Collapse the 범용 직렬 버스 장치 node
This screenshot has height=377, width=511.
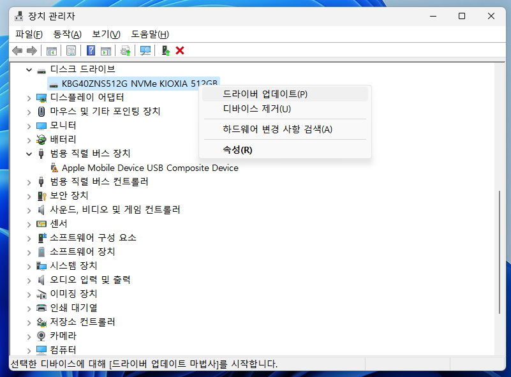click(x=29, y=153)
